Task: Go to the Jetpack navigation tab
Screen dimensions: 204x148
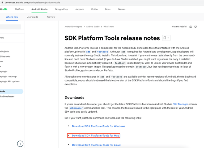Action: point(79,9)
